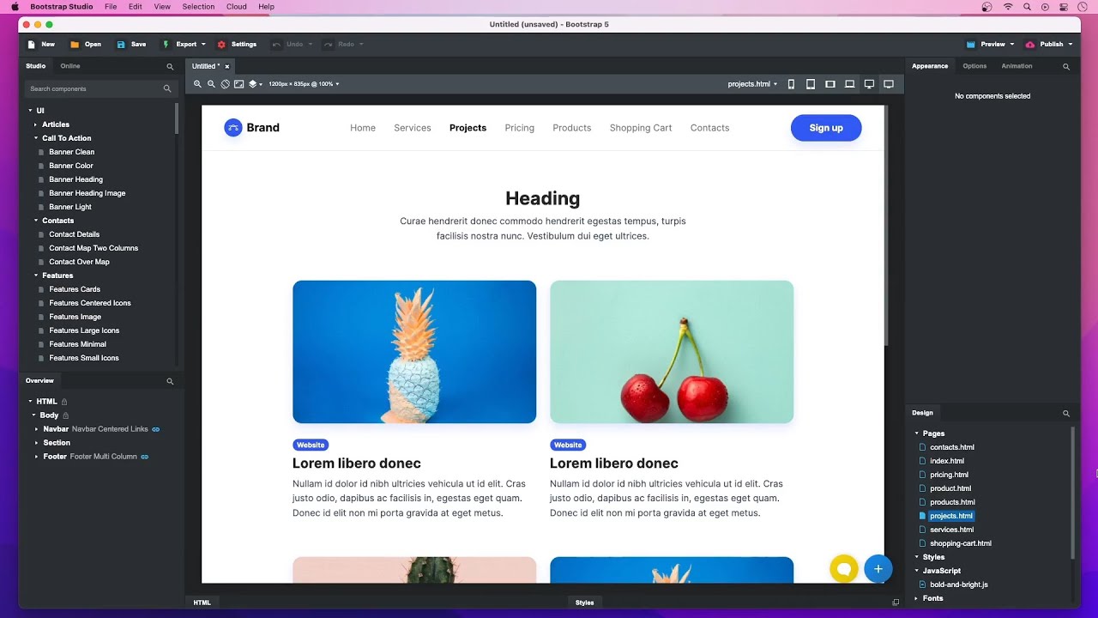Select the extra-large widescreen device size icon

(889, 84)
